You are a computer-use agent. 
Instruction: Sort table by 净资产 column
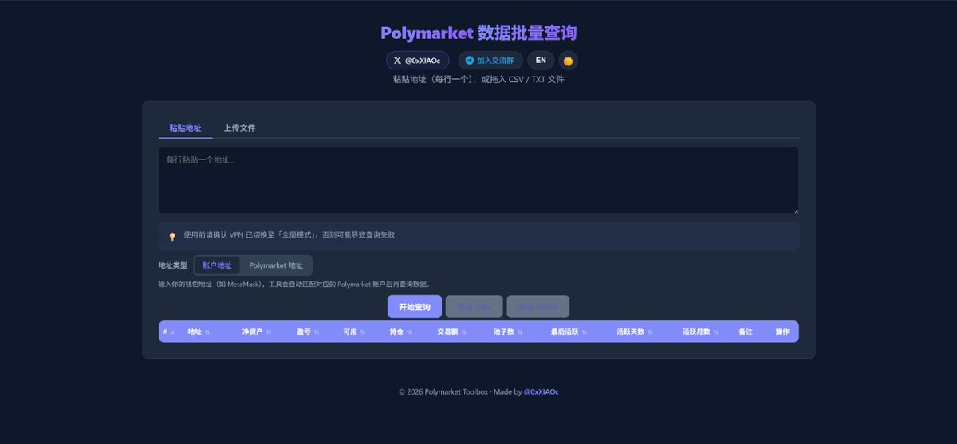[x=256, y=332]
